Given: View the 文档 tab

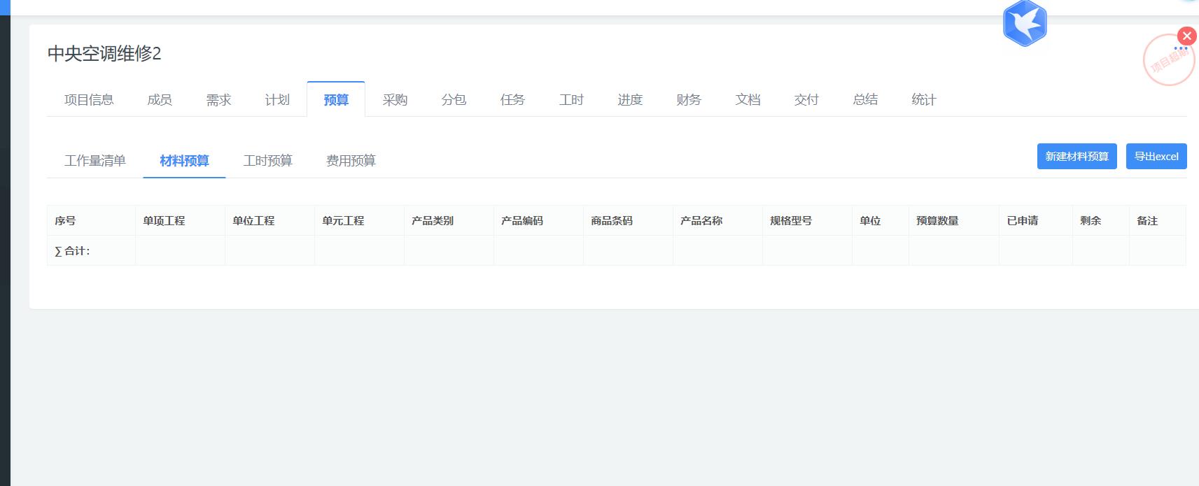Looking at the screenshot, I should [748, 100].
